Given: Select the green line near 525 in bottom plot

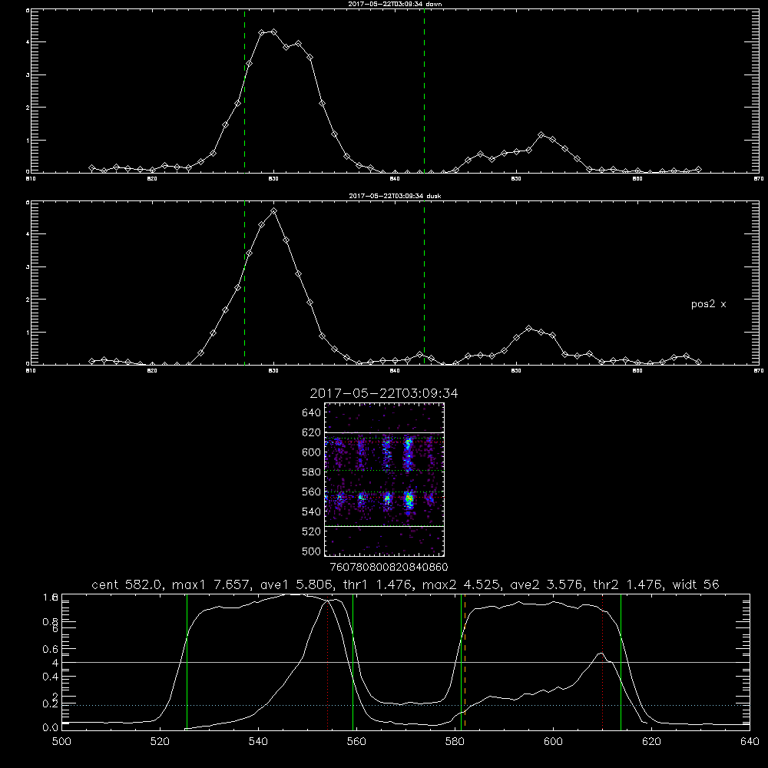Looking at the screenshot, I should tap(187, 662).
